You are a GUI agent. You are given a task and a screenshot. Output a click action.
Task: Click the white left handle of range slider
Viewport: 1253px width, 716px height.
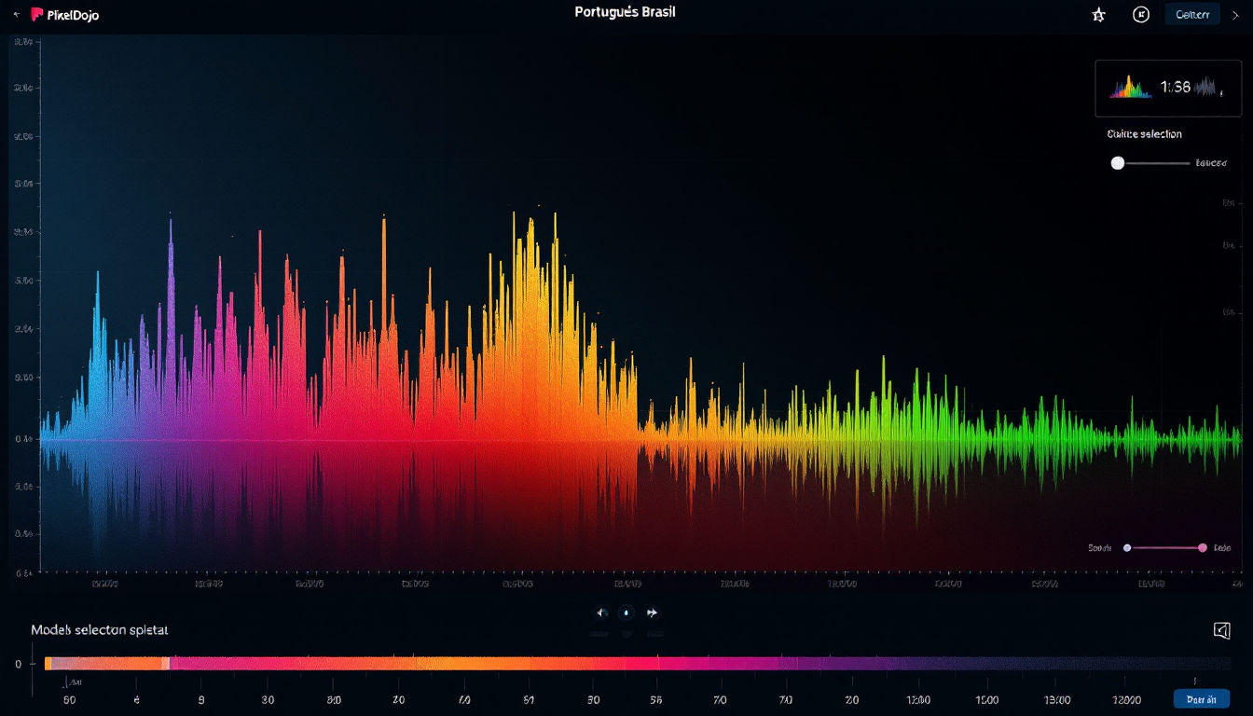coord(1127,548)
